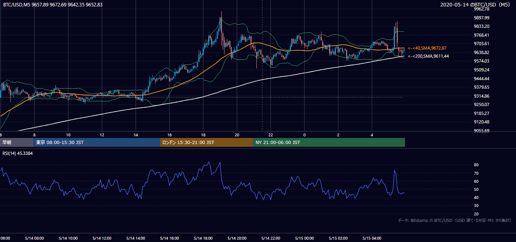Click the 5/14 10:00 date label
The image size is (516, 242).
pyautogui.click(x=68, y=238)
